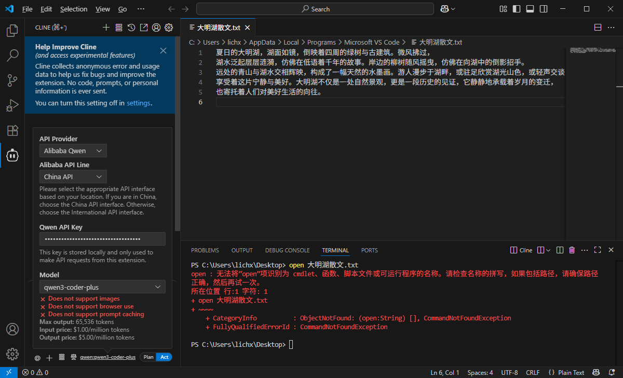This screenshot has height=378, width=623.
Task: Open Run and Debug view
Action: tap(12, 105)
